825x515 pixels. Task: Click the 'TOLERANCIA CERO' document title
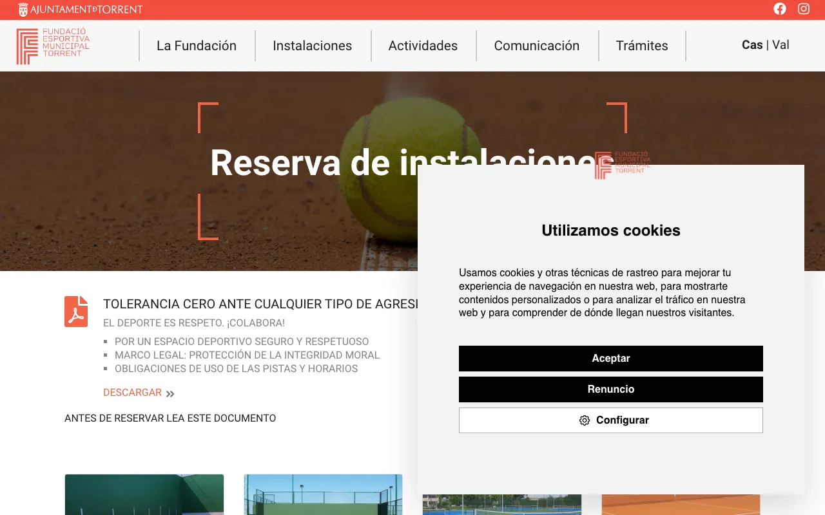pos(260,304)
